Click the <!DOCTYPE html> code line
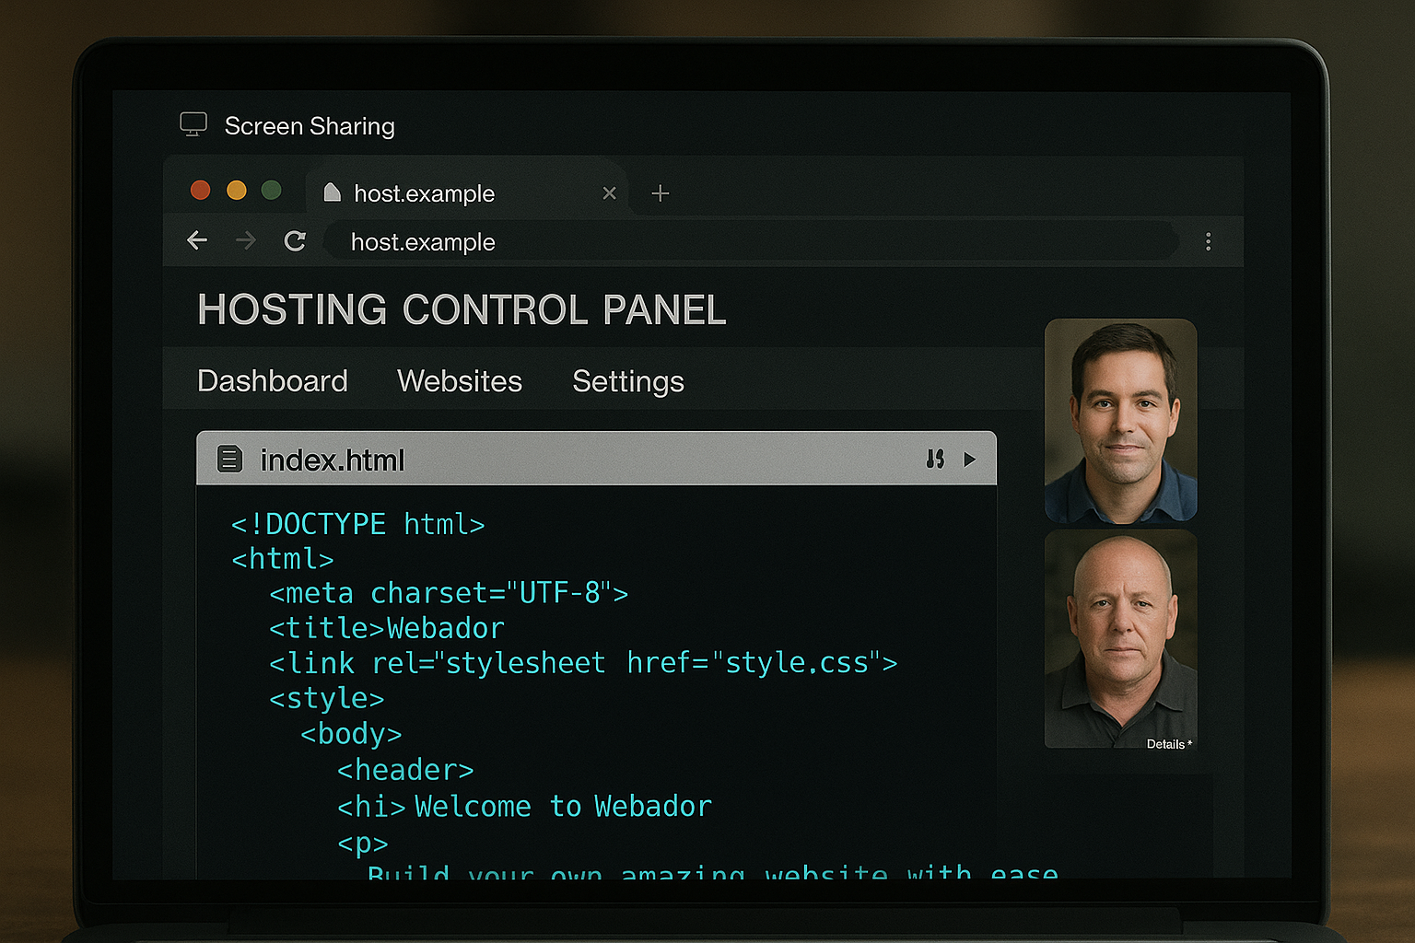Screen dimensions: 1415x943 [x=357, y=524]
